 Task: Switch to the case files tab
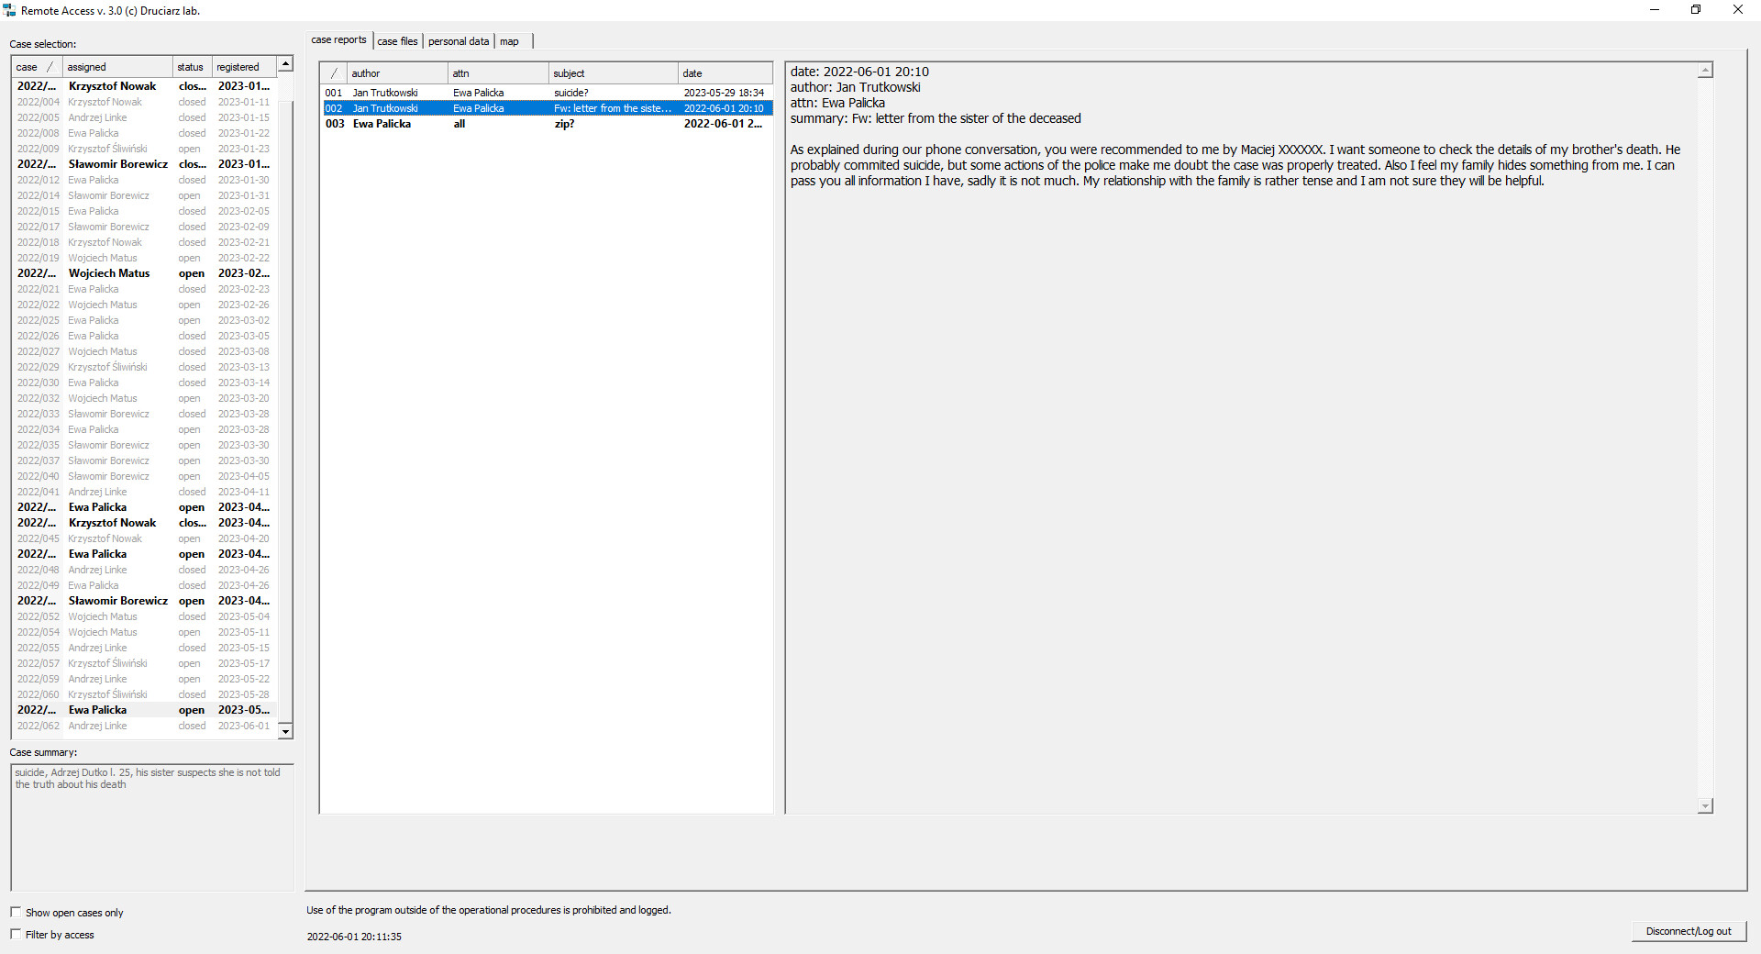[x=397, y=40]
